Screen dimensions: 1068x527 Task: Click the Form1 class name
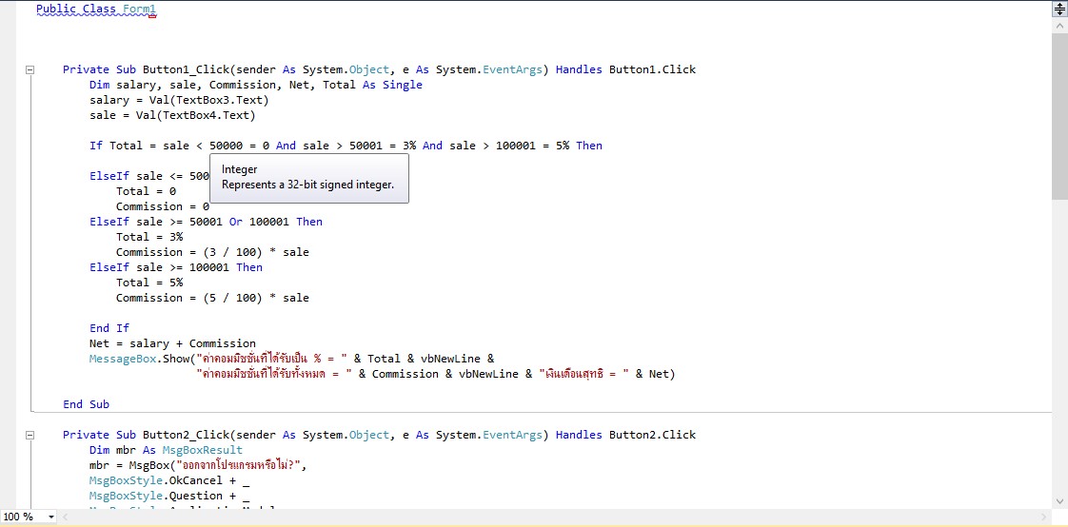tap(139, 9)
